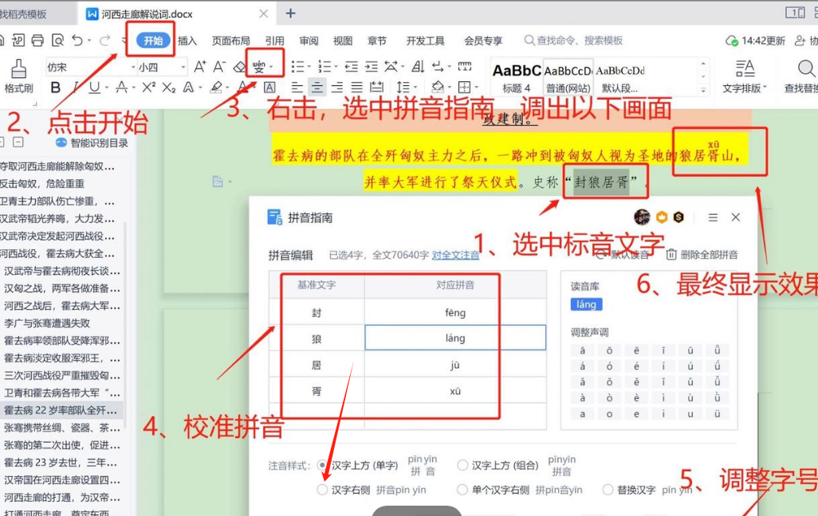Click the Find and Replace magnifier icon
This screenshot has width=818, height=516.
pos(805,68)
